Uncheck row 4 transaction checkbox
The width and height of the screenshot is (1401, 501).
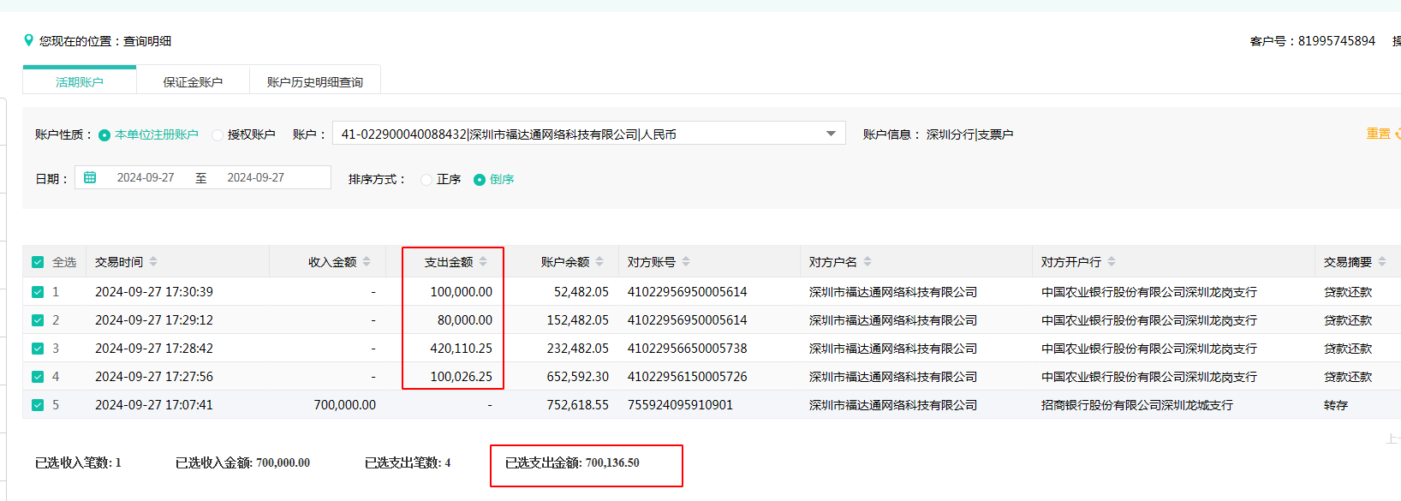[x=38, y=377]
